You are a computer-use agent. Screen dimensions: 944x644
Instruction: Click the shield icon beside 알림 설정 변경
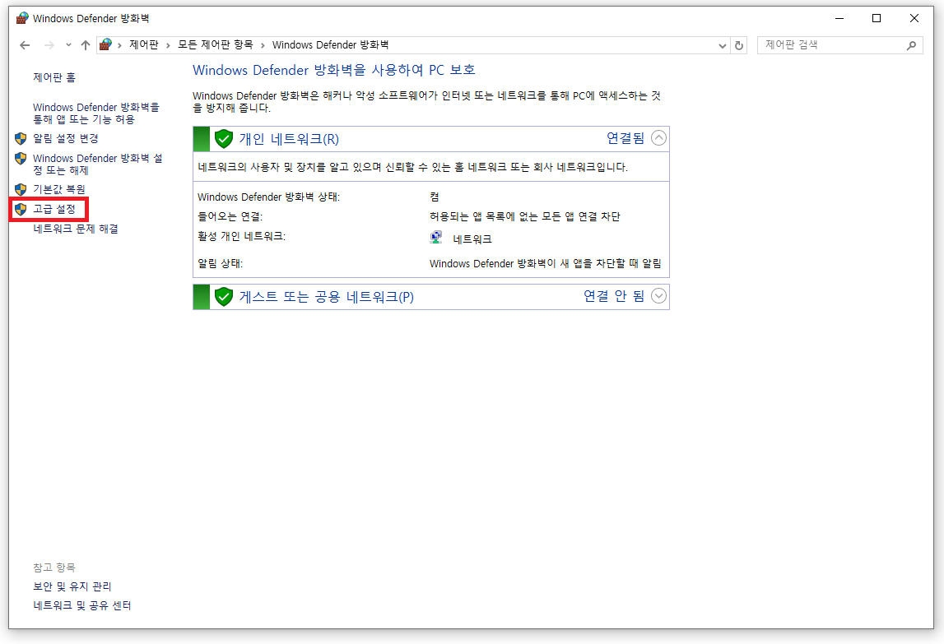coord(21,138)
